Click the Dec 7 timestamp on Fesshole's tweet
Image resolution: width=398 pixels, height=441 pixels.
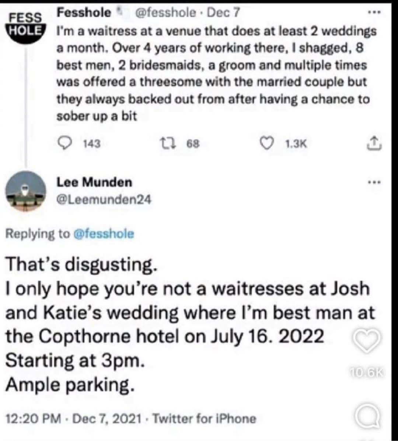pyautogui.click(x=224, y=13)
